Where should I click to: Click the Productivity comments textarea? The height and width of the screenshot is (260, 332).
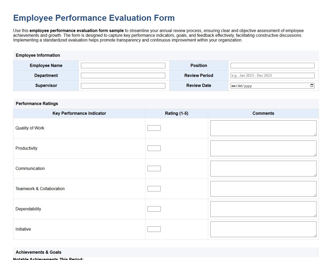coord(263,148)
